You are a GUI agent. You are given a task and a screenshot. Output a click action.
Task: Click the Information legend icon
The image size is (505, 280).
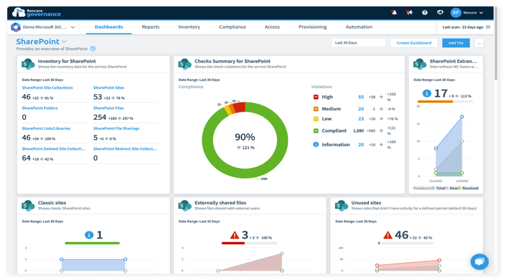point(316,144)
